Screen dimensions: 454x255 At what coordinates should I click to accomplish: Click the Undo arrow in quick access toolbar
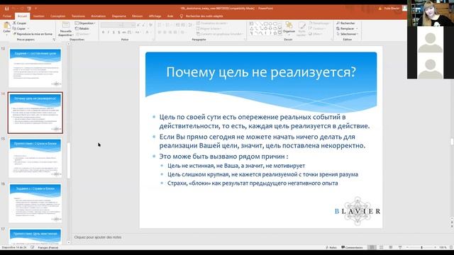[13, 8]
